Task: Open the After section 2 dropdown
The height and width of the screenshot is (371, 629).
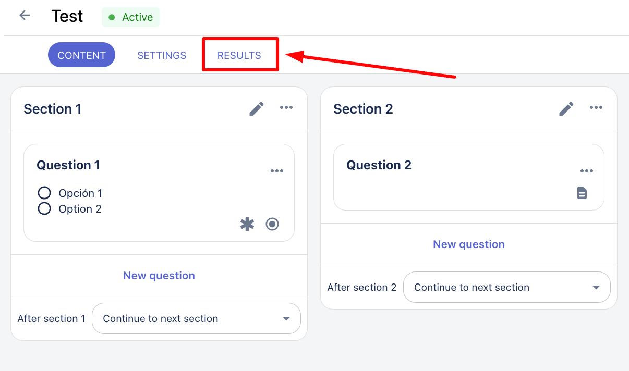Action: click(x=506, y=287)
